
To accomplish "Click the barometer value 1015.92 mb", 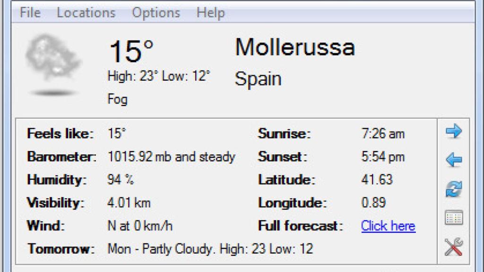I will click(171, 157).
